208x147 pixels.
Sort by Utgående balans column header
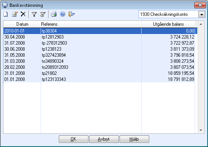(x=168, y=24)
